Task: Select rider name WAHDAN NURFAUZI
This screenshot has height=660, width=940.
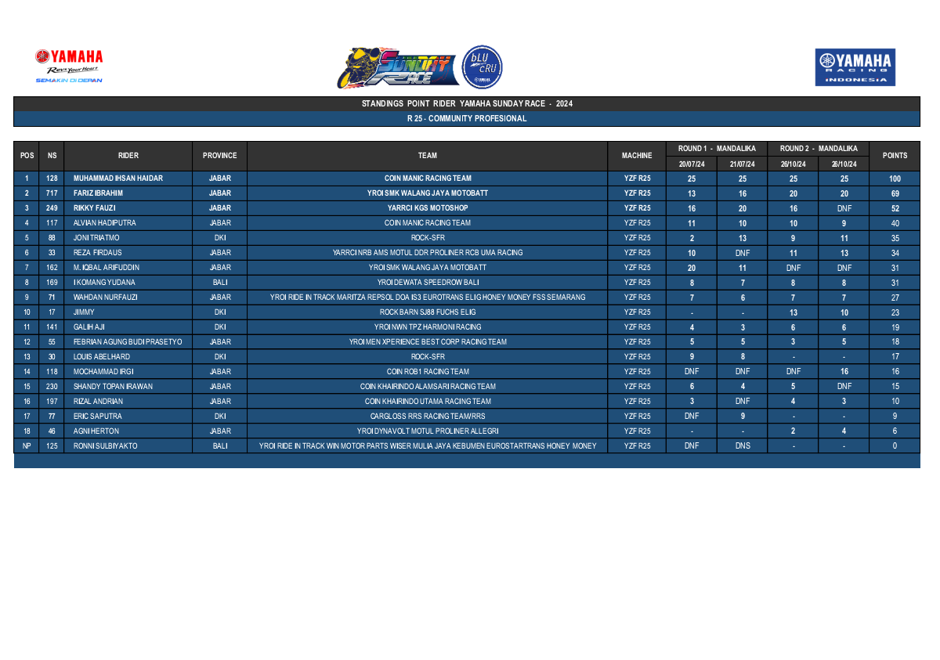Action: click(105, 298)
